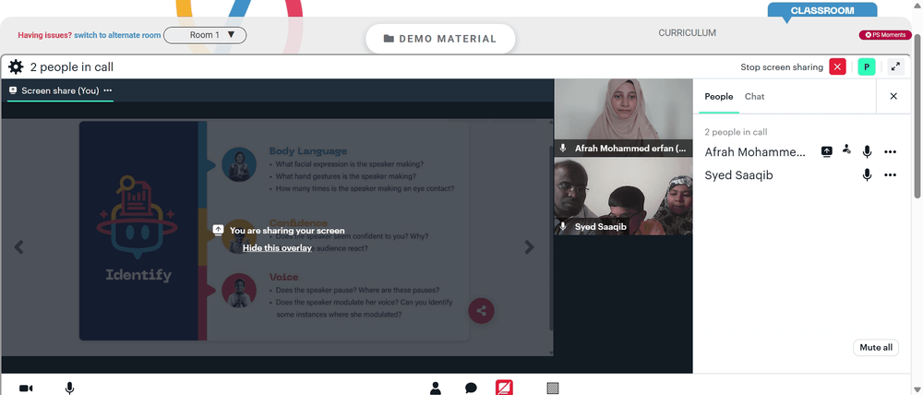Screen dimensions: 923x395
Task: Go to next slide arrow
Action: click(529, 247)
